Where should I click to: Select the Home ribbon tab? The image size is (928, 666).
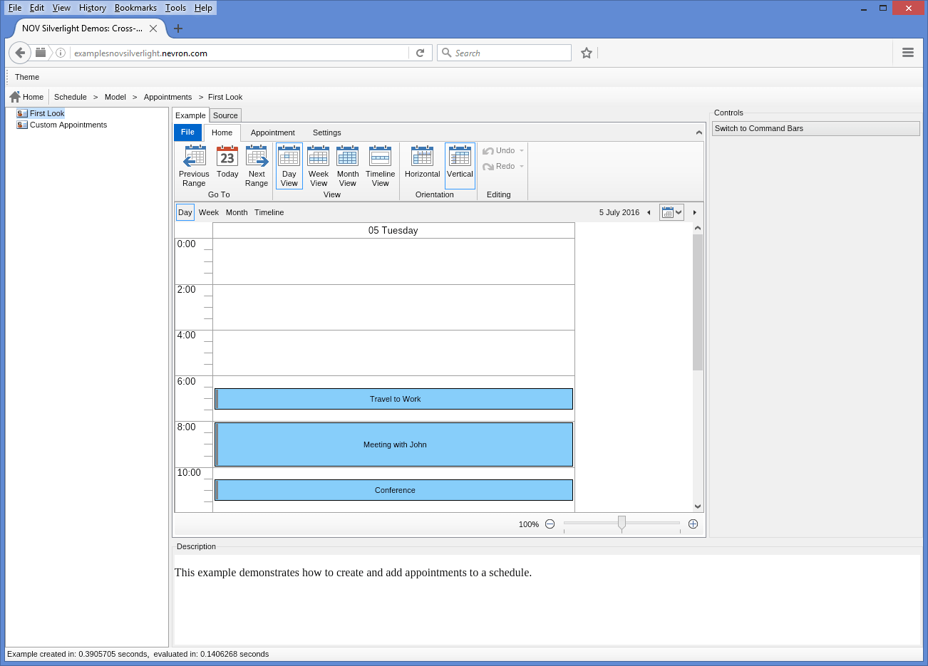222,132
